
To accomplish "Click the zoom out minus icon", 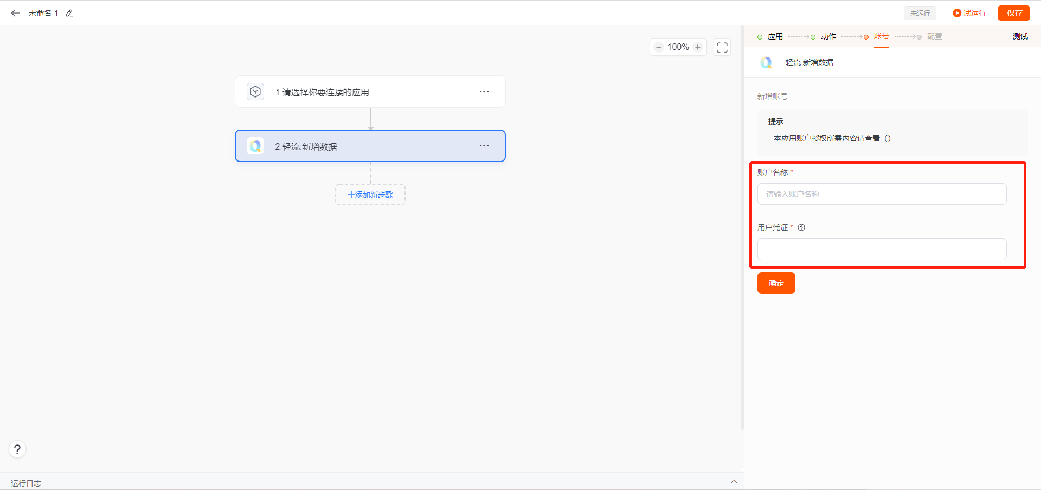I will (x=659, y=47).
